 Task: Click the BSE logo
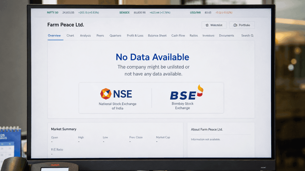[x=187, y=93]
